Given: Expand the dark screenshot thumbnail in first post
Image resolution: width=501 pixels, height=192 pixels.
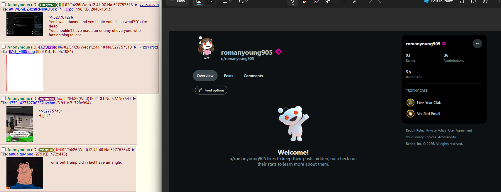Looking at the screenshot, I should [25, 24].
